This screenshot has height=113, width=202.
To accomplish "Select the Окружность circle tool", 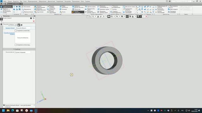I will [x=27, y=9].
